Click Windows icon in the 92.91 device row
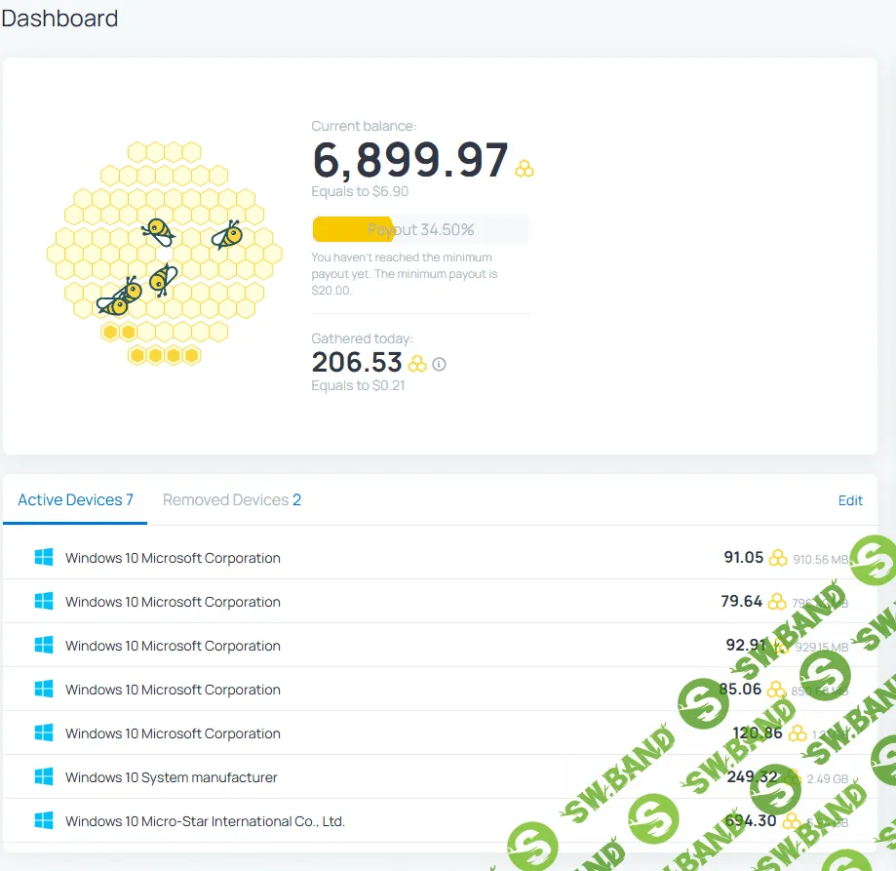 point(44,646)
